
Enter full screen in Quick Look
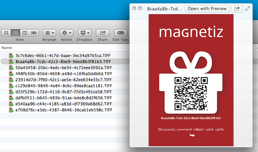tap(248, 9)
